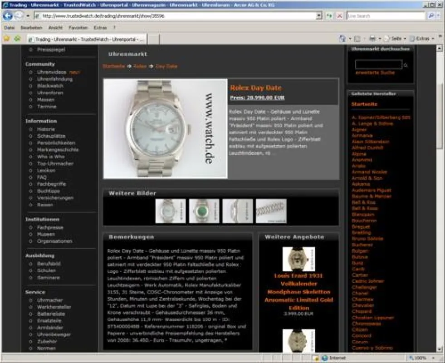Open a new blank tab
Image resolution: width=445 pixels, height=363 pixels.
tap(153, 39)
